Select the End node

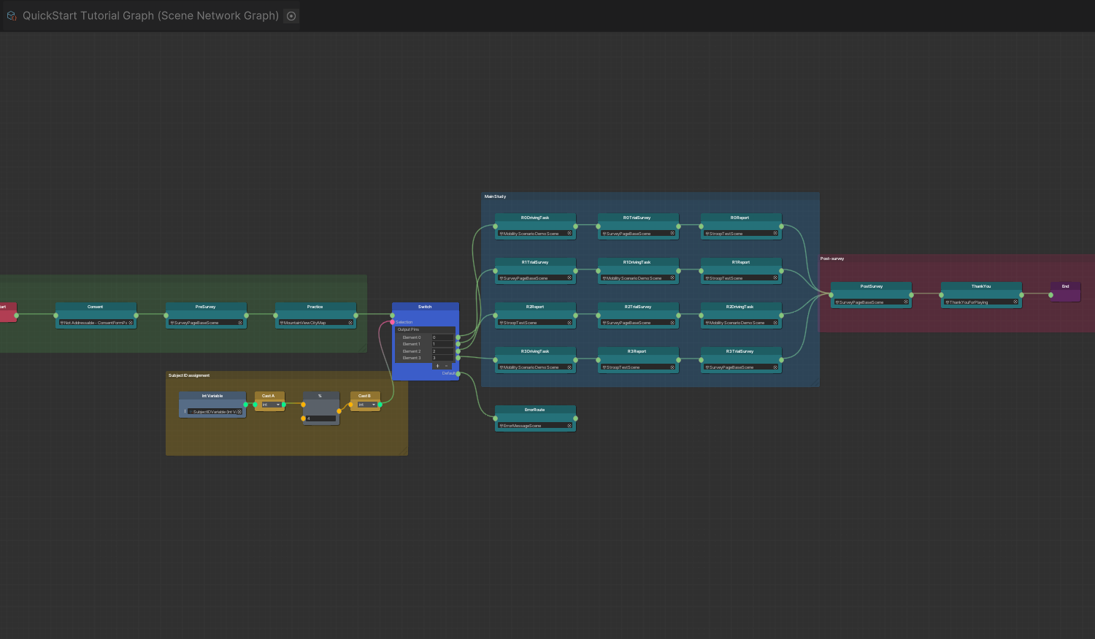[1066, 291]
